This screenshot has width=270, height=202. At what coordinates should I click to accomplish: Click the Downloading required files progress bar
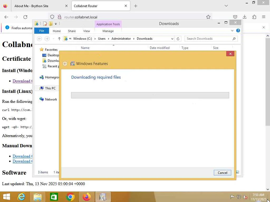(x=150, y=95)
